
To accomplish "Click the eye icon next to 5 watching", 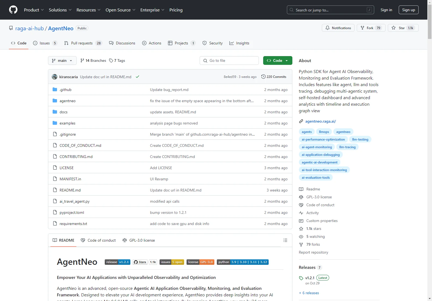I will pyautogui.click(x=301, y=236).
